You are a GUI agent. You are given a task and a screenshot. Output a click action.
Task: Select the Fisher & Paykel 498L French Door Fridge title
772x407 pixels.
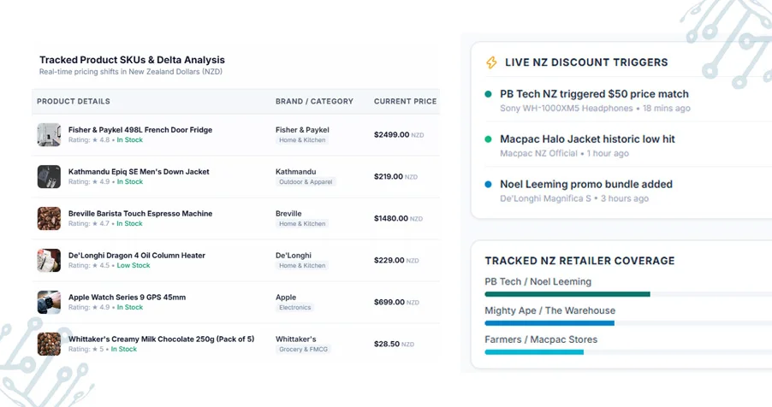[x=140, y=130]
